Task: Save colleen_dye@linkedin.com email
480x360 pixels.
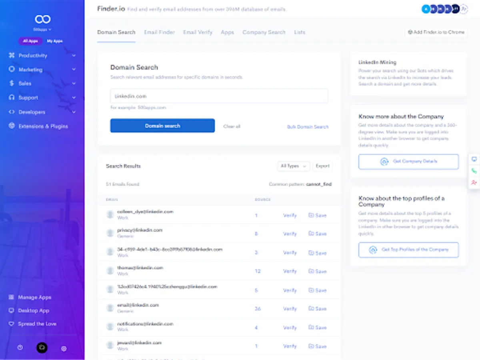Action: coord(318,215)
